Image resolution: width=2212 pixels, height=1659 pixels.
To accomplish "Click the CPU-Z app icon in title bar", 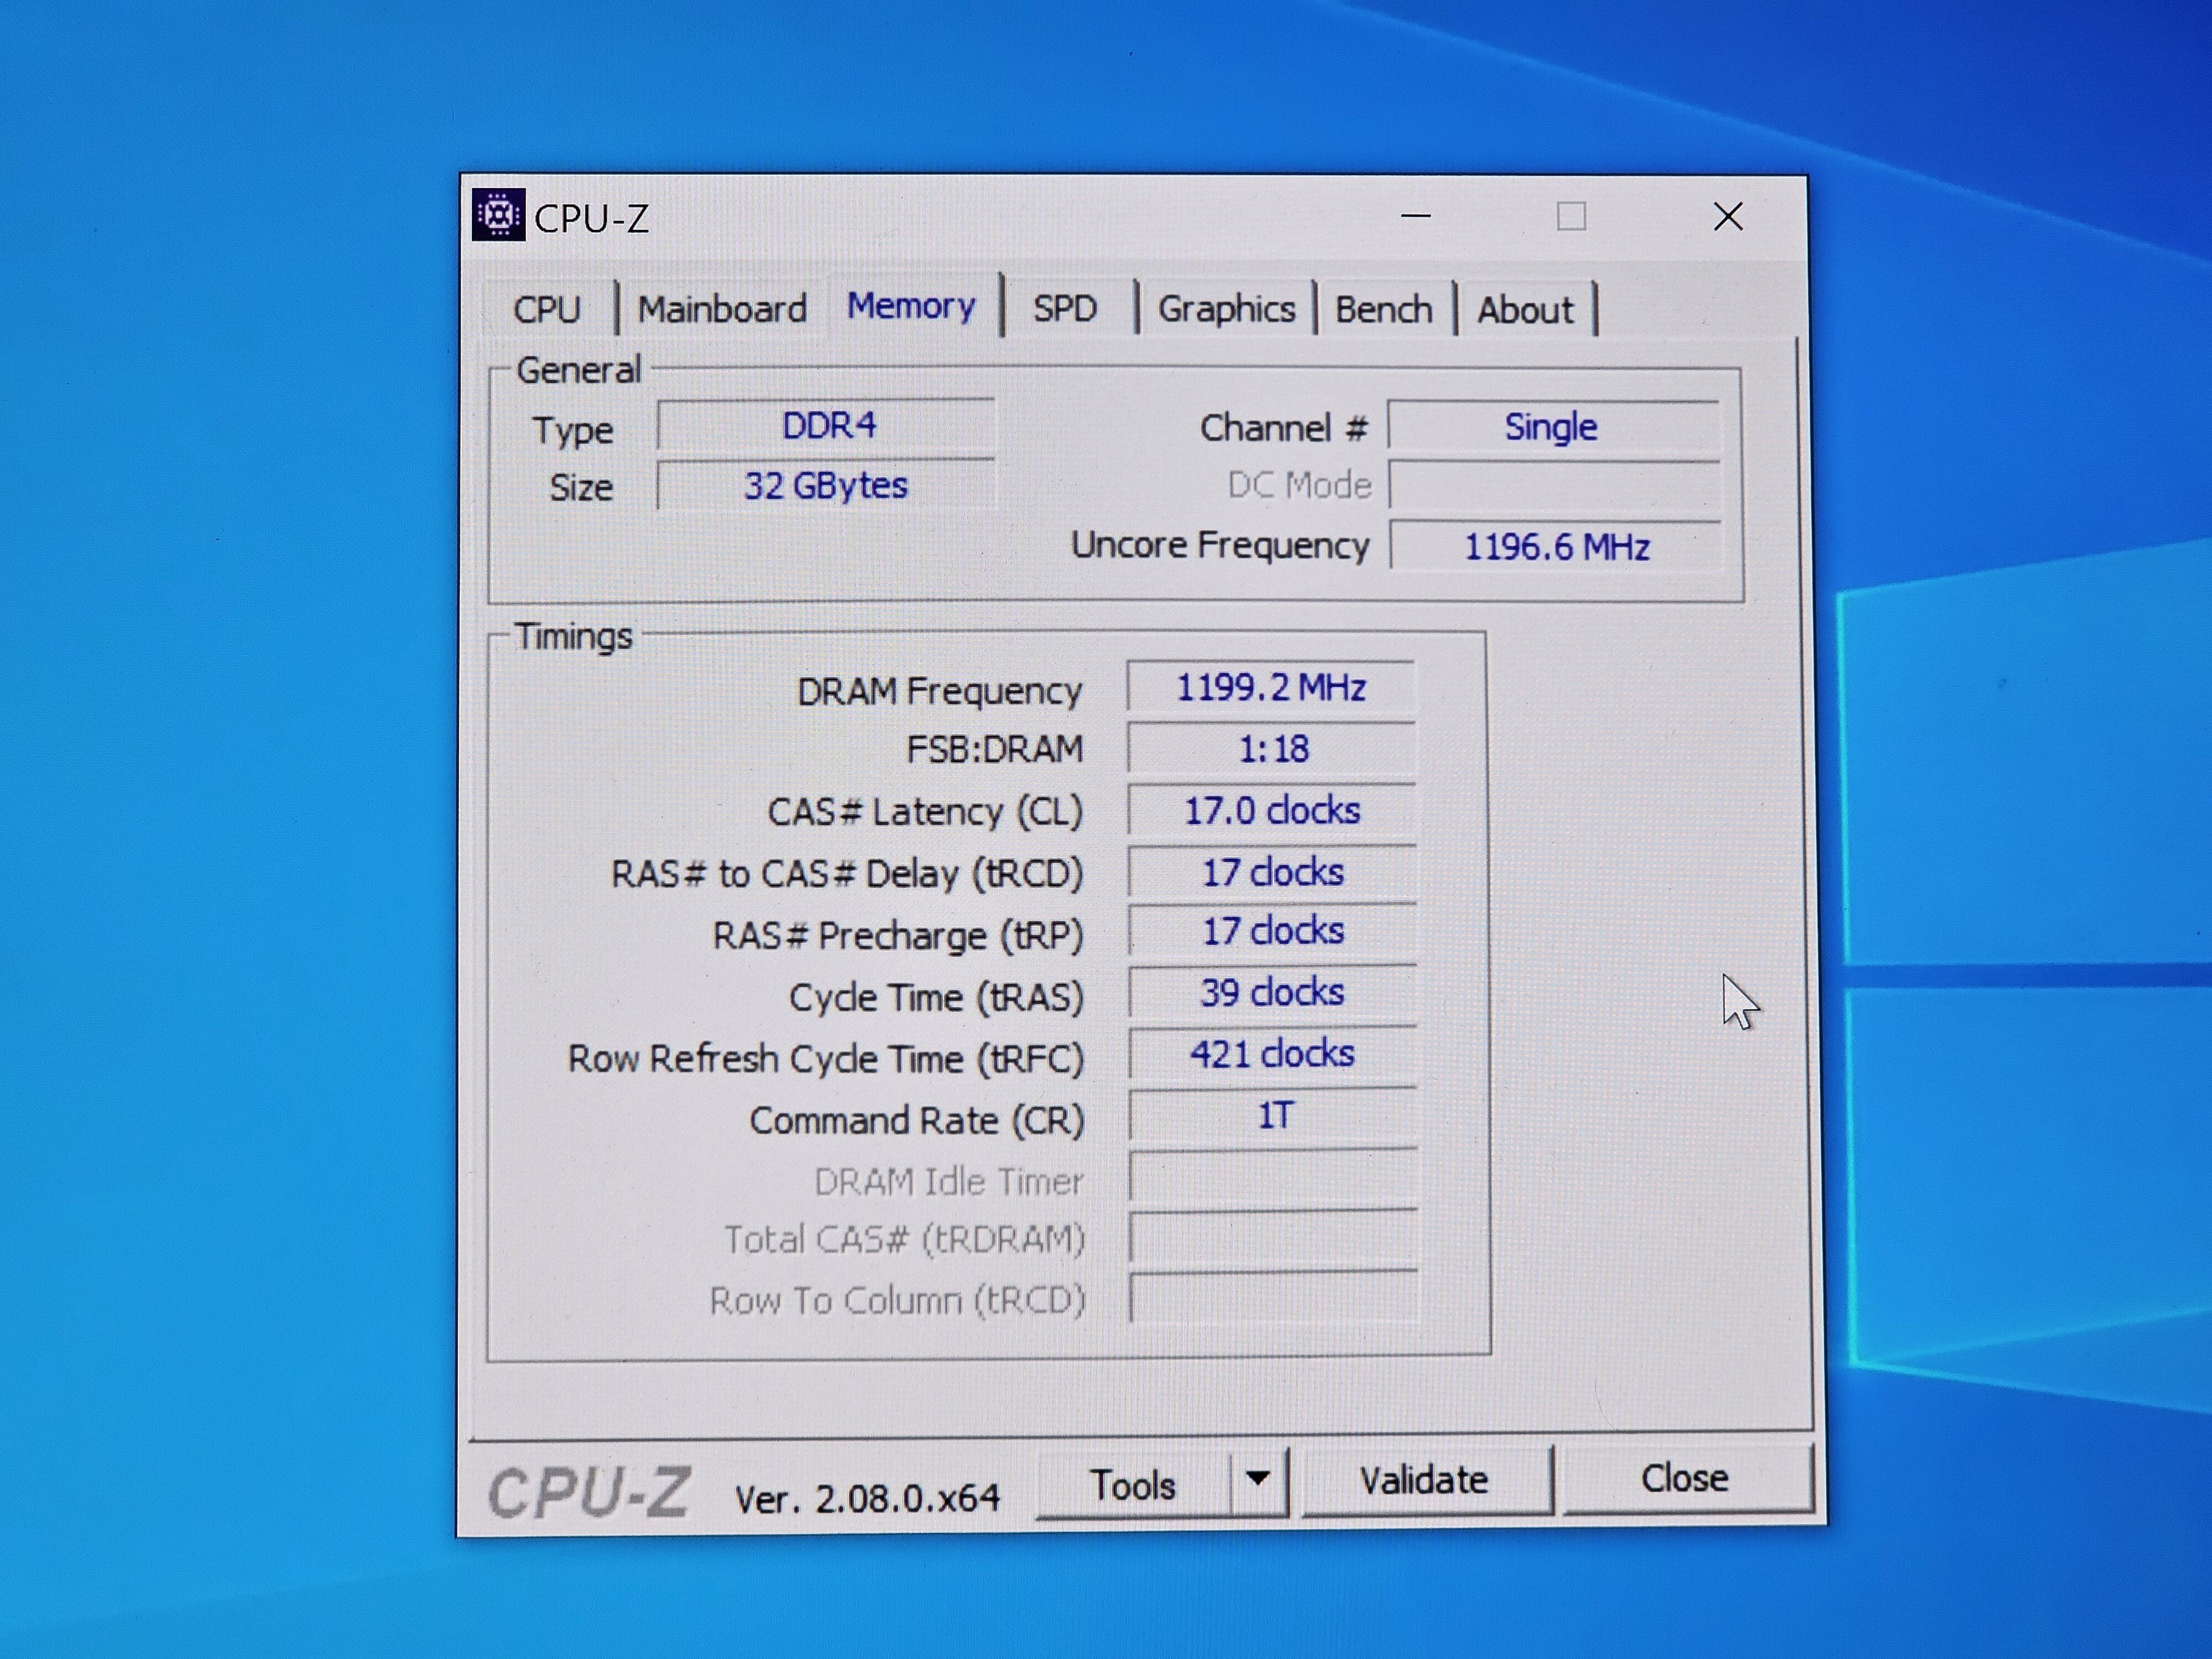I will point(498,215).
